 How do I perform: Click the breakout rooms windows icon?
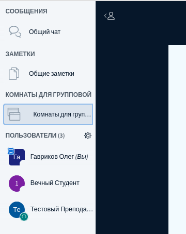point(14,114)
